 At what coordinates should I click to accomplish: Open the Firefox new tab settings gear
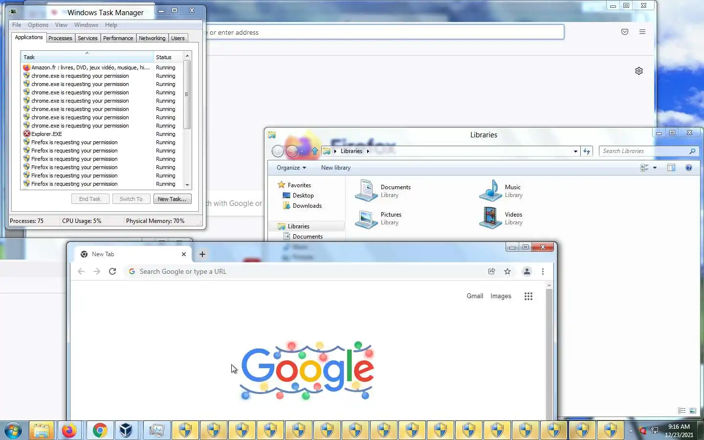tap(639, 71)
